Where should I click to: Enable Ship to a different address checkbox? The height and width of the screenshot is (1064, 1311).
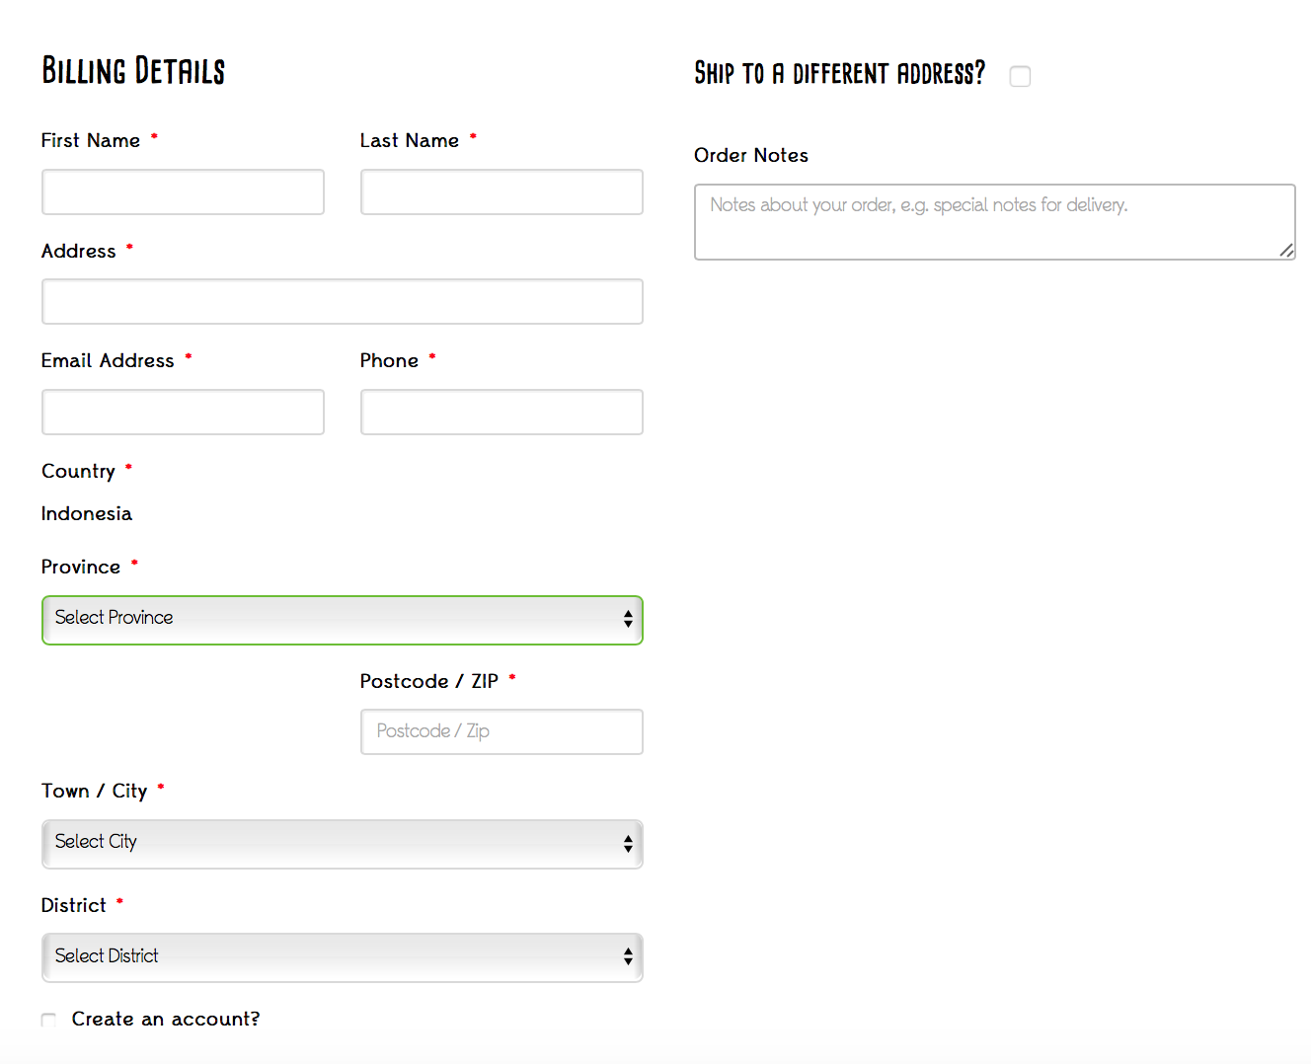click(x=1020, y=76)
